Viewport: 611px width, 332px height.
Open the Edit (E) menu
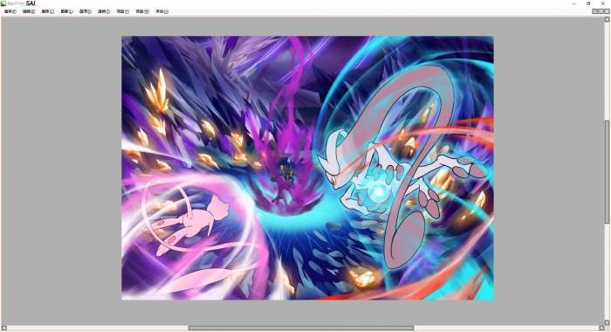click(x=29, y=11)
